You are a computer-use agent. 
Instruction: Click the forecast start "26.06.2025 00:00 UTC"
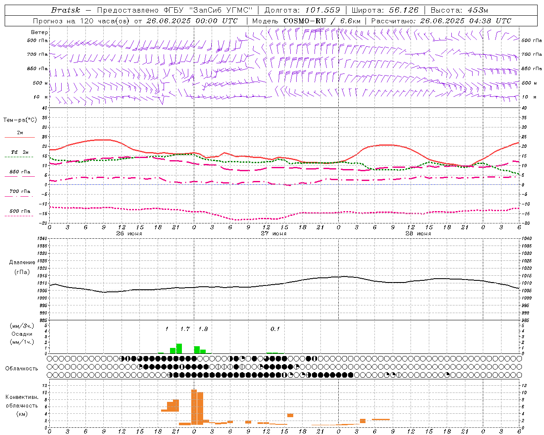[x=192, y=21]
